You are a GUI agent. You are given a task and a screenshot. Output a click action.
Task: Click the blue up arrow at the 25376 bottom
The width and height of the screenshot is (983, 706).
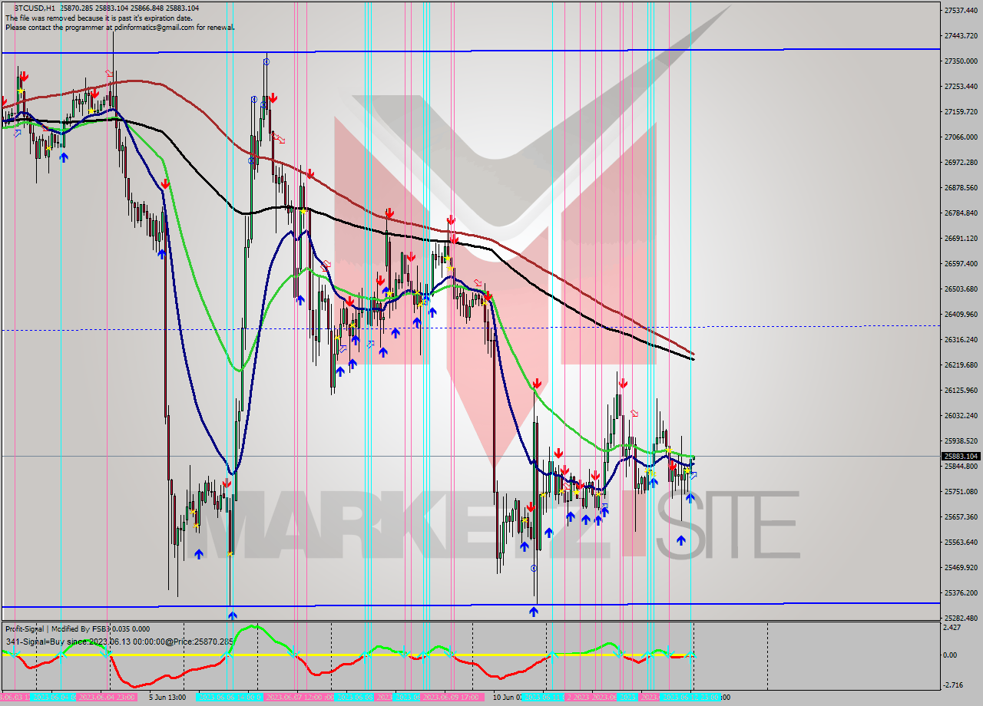point(231,615)
